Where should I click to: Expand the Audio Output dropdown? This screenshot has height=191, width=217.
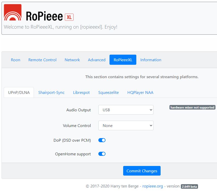(x=126, y=110)
